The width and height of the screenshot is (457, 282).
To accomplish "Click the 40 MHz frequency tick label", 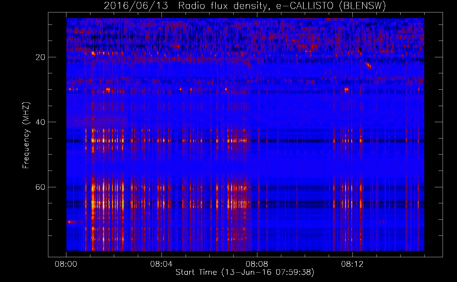I will [x=40, y=122].
